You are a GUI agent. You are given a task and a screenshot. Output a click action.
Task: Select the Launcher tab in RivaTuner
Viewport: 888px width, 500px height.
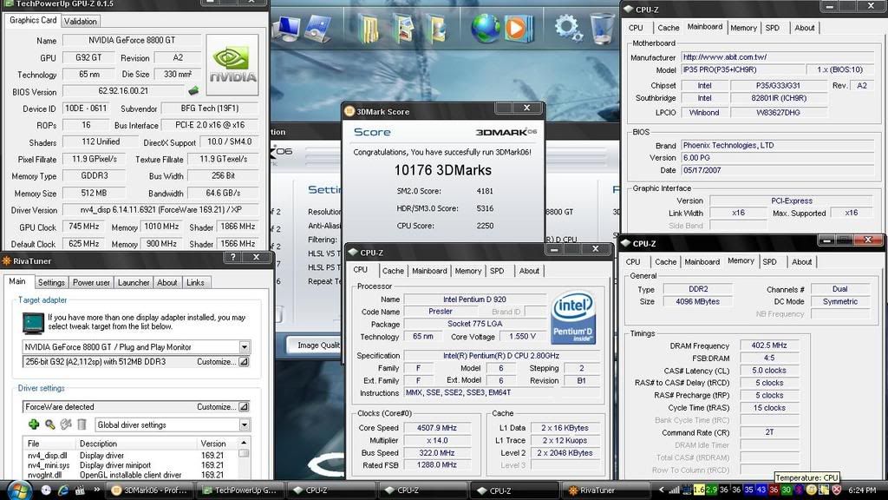[134, 282]
